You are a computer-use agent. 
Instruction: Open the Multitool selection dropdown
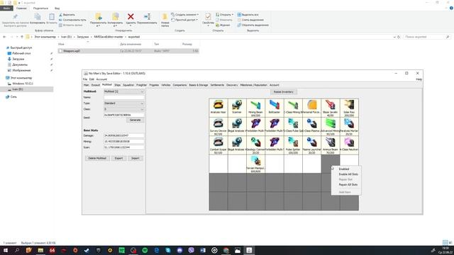click(x=124, y=91)
